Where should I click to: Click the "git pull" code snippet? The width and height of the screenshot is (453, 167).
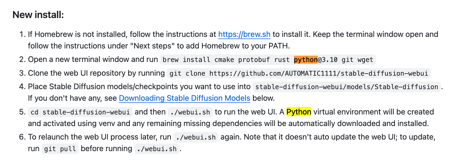pyautogui.click(x=60, y=149)
